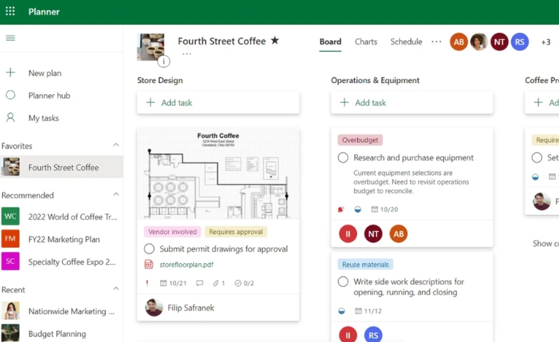Click in-progress half circle on Research equipment card
Image resolution: width=559 pixels, height=342 pixels.
358,209
